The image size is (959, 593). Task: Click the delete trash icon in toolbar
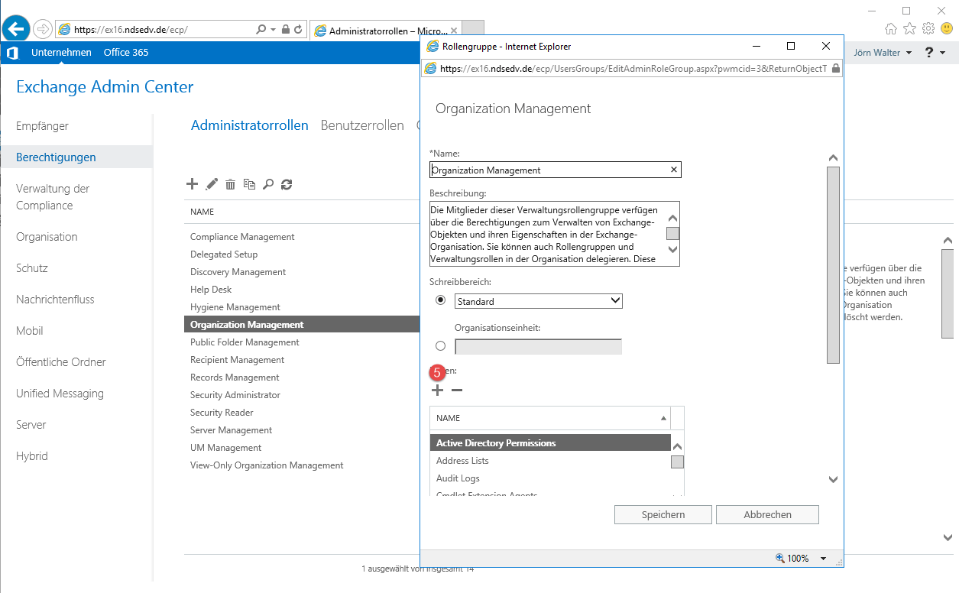[230, 184]
